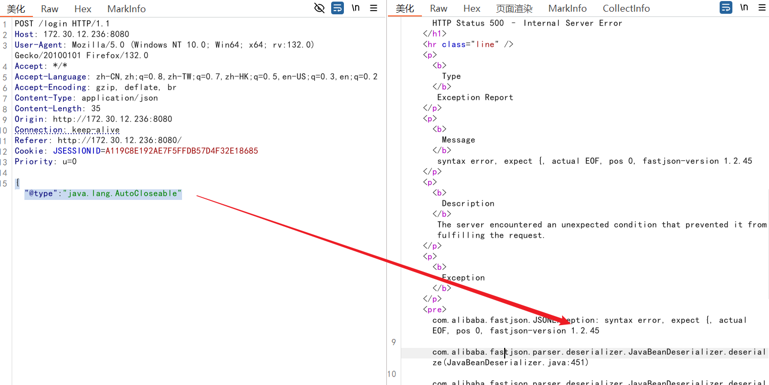
Task: Click line number 9 in response gutter
Action: pos(394,342)
